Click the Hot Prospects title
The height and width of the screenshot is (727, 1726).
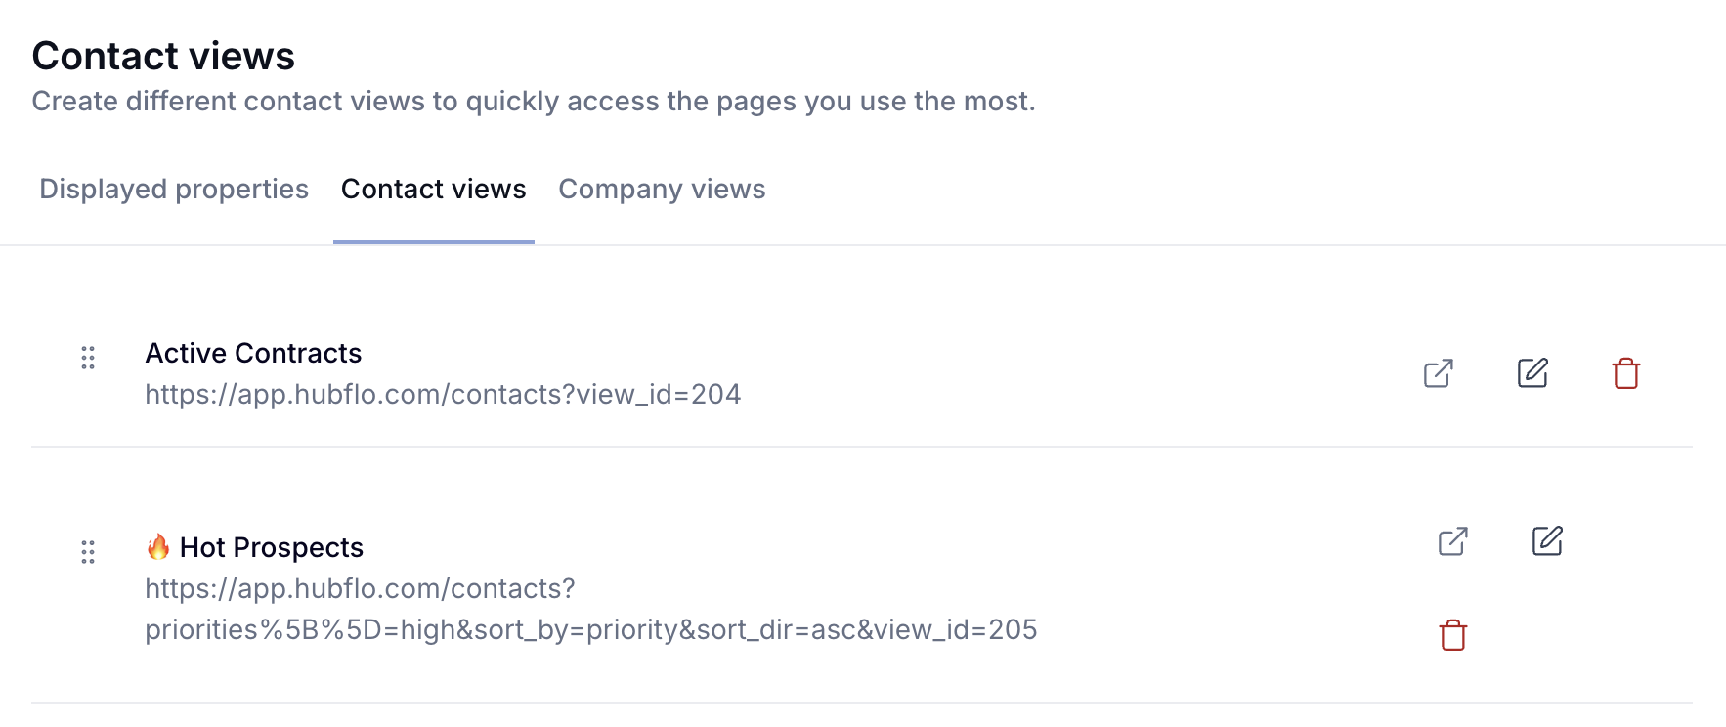pyautogui.click(x=272, y=547)
